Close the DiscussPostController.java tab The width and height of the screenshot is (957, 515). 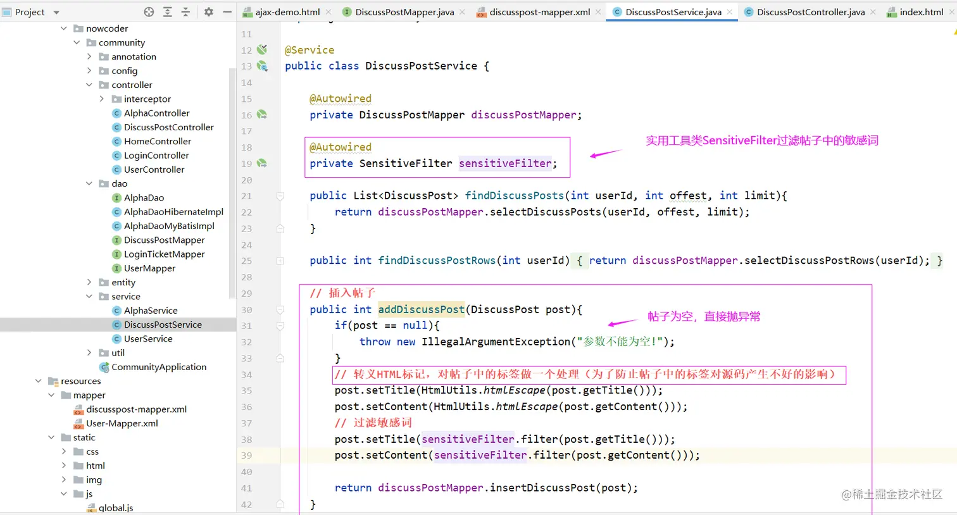pyautogui.click(x=873, y=12)
